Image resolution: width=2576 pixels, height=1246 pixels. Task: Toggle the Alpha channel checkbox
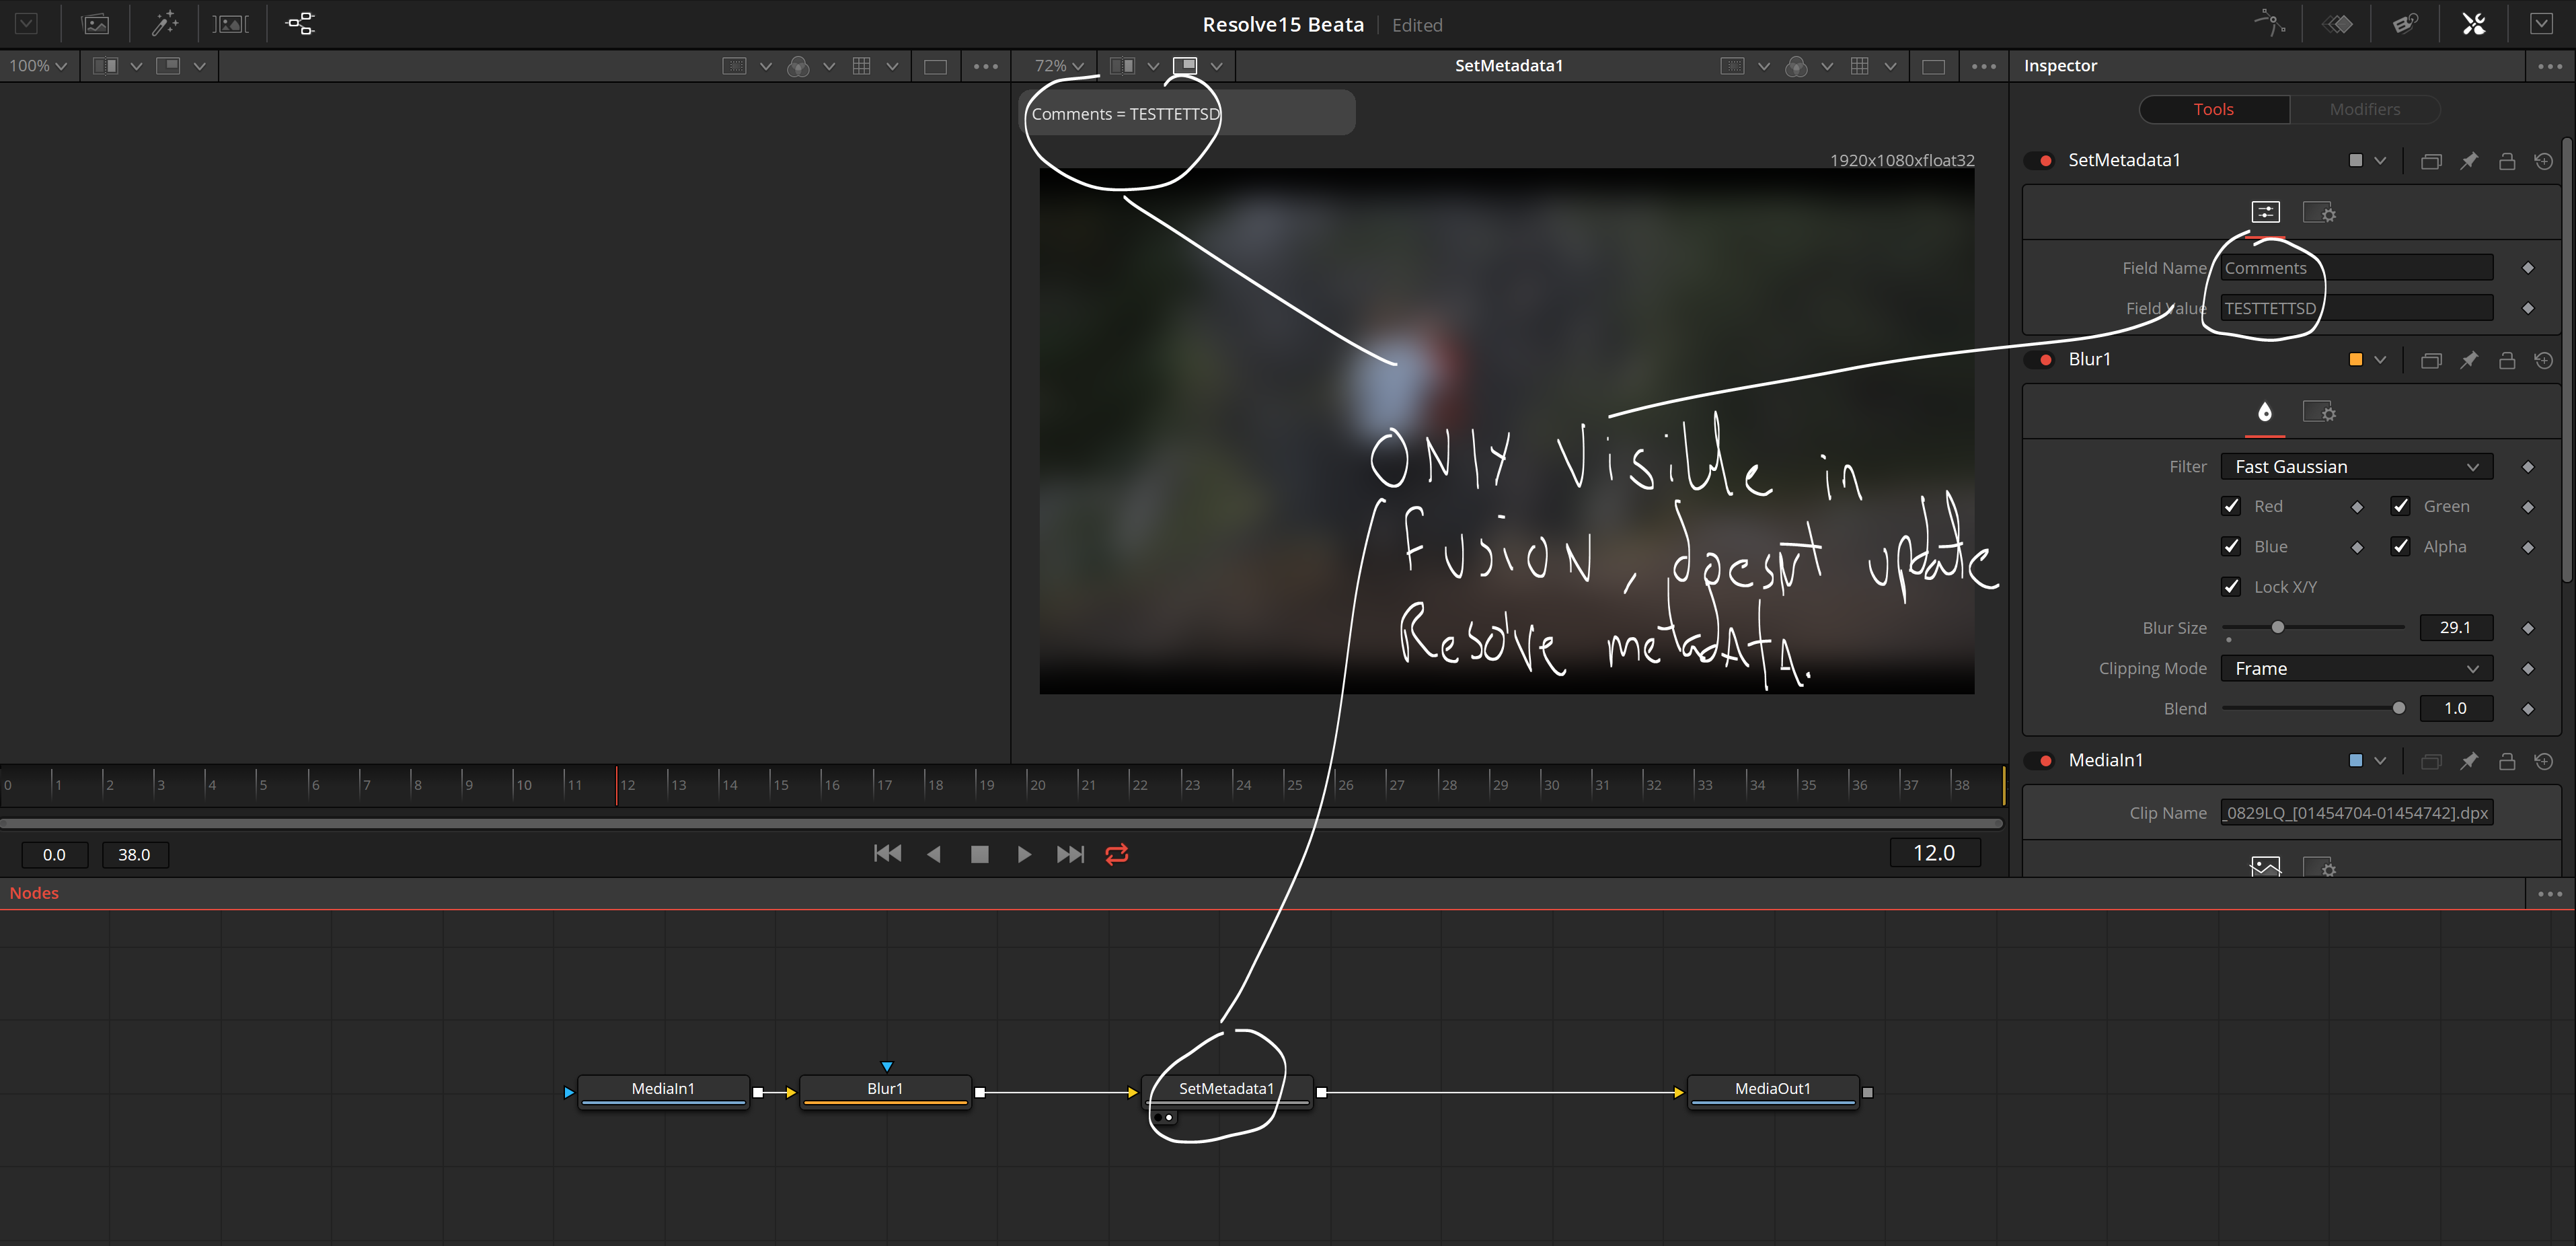point(2400,546)
